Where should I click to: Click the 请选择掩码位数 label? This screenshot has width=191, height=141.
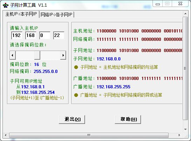pyautogui.click(x=28, y=45)
